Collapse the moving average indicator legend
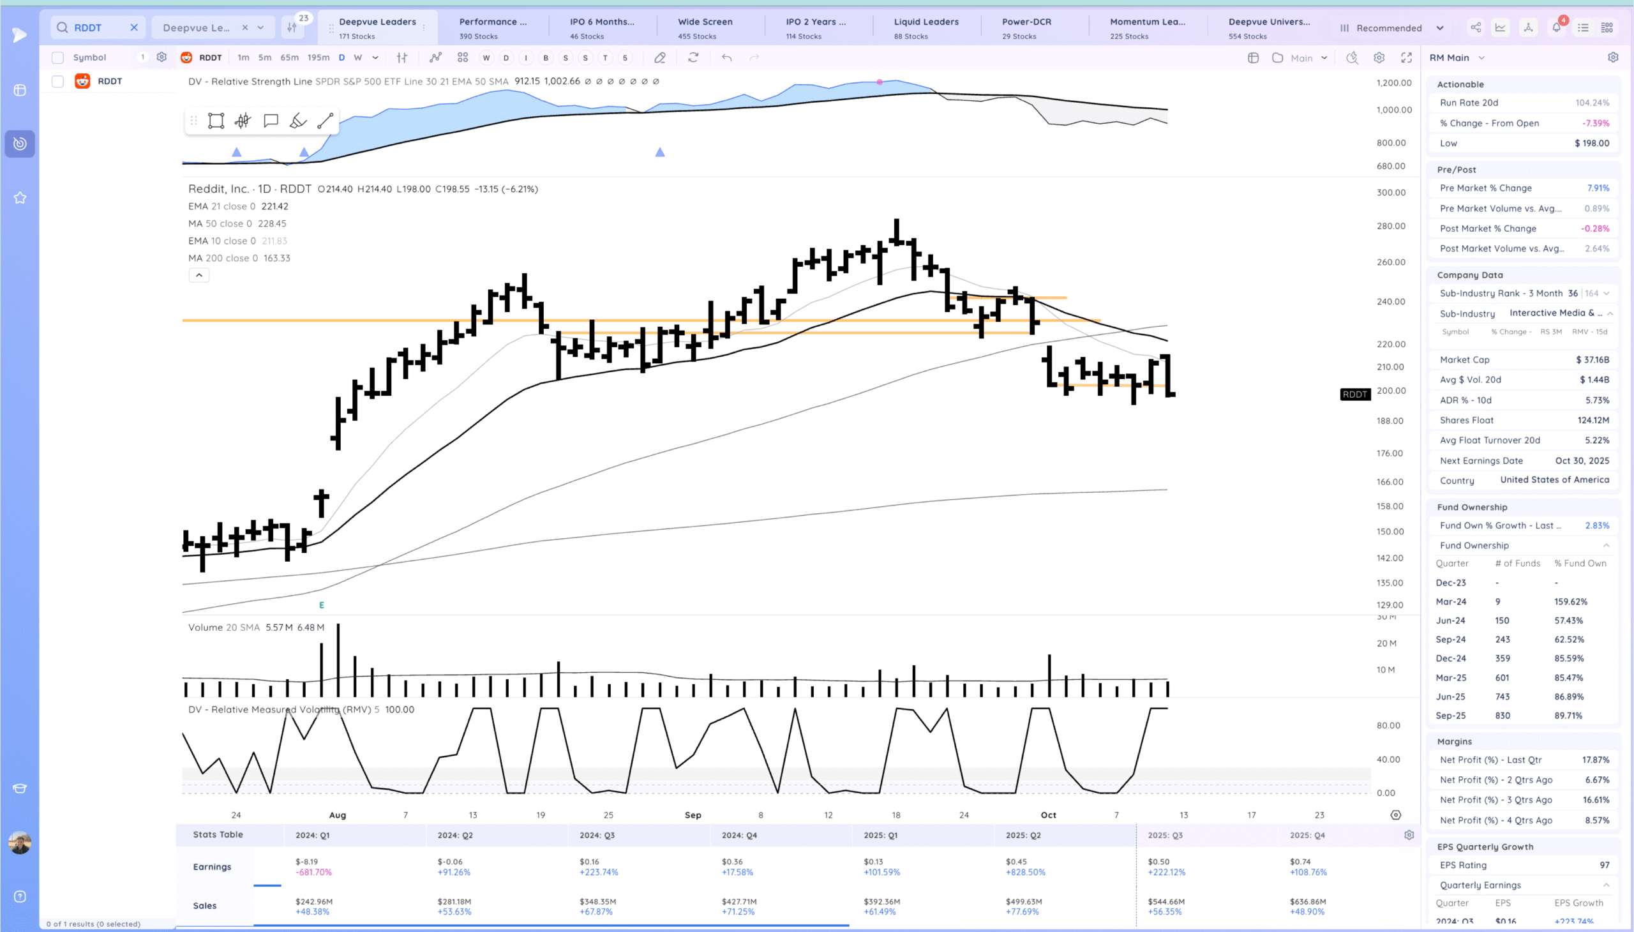 click(x=199, y=275)
